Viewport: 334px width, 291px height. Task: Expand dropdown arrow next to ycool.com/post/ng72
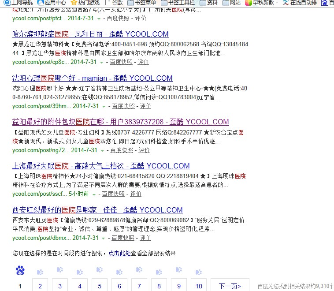click(x=102, y=151)
